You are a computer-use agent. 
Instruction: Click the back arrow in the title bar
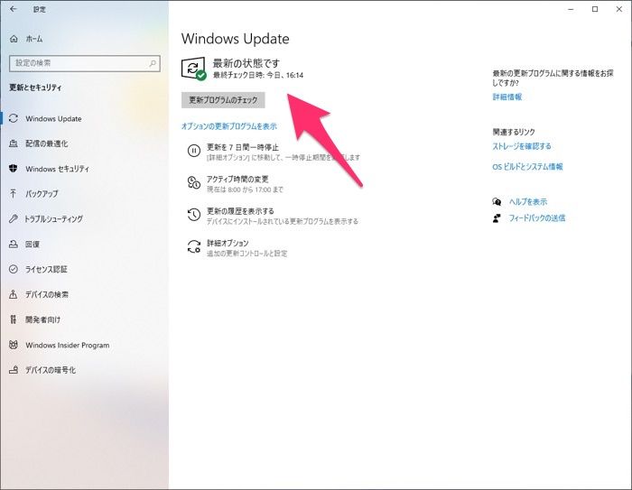coord(14,9)
